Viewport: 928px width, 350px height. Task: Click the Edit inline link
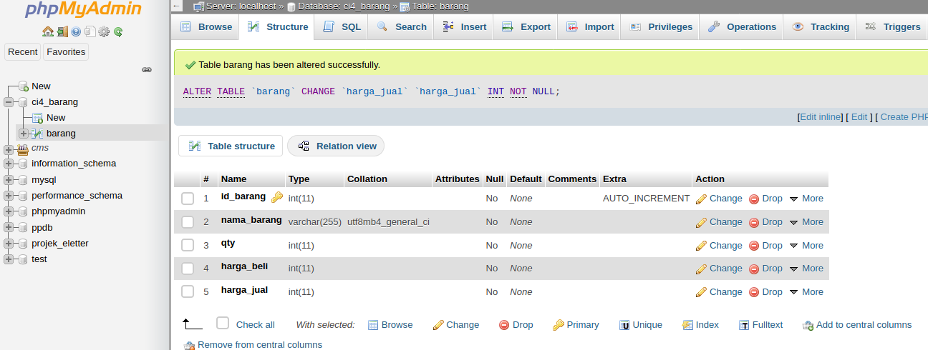click(x=820, y=117)
